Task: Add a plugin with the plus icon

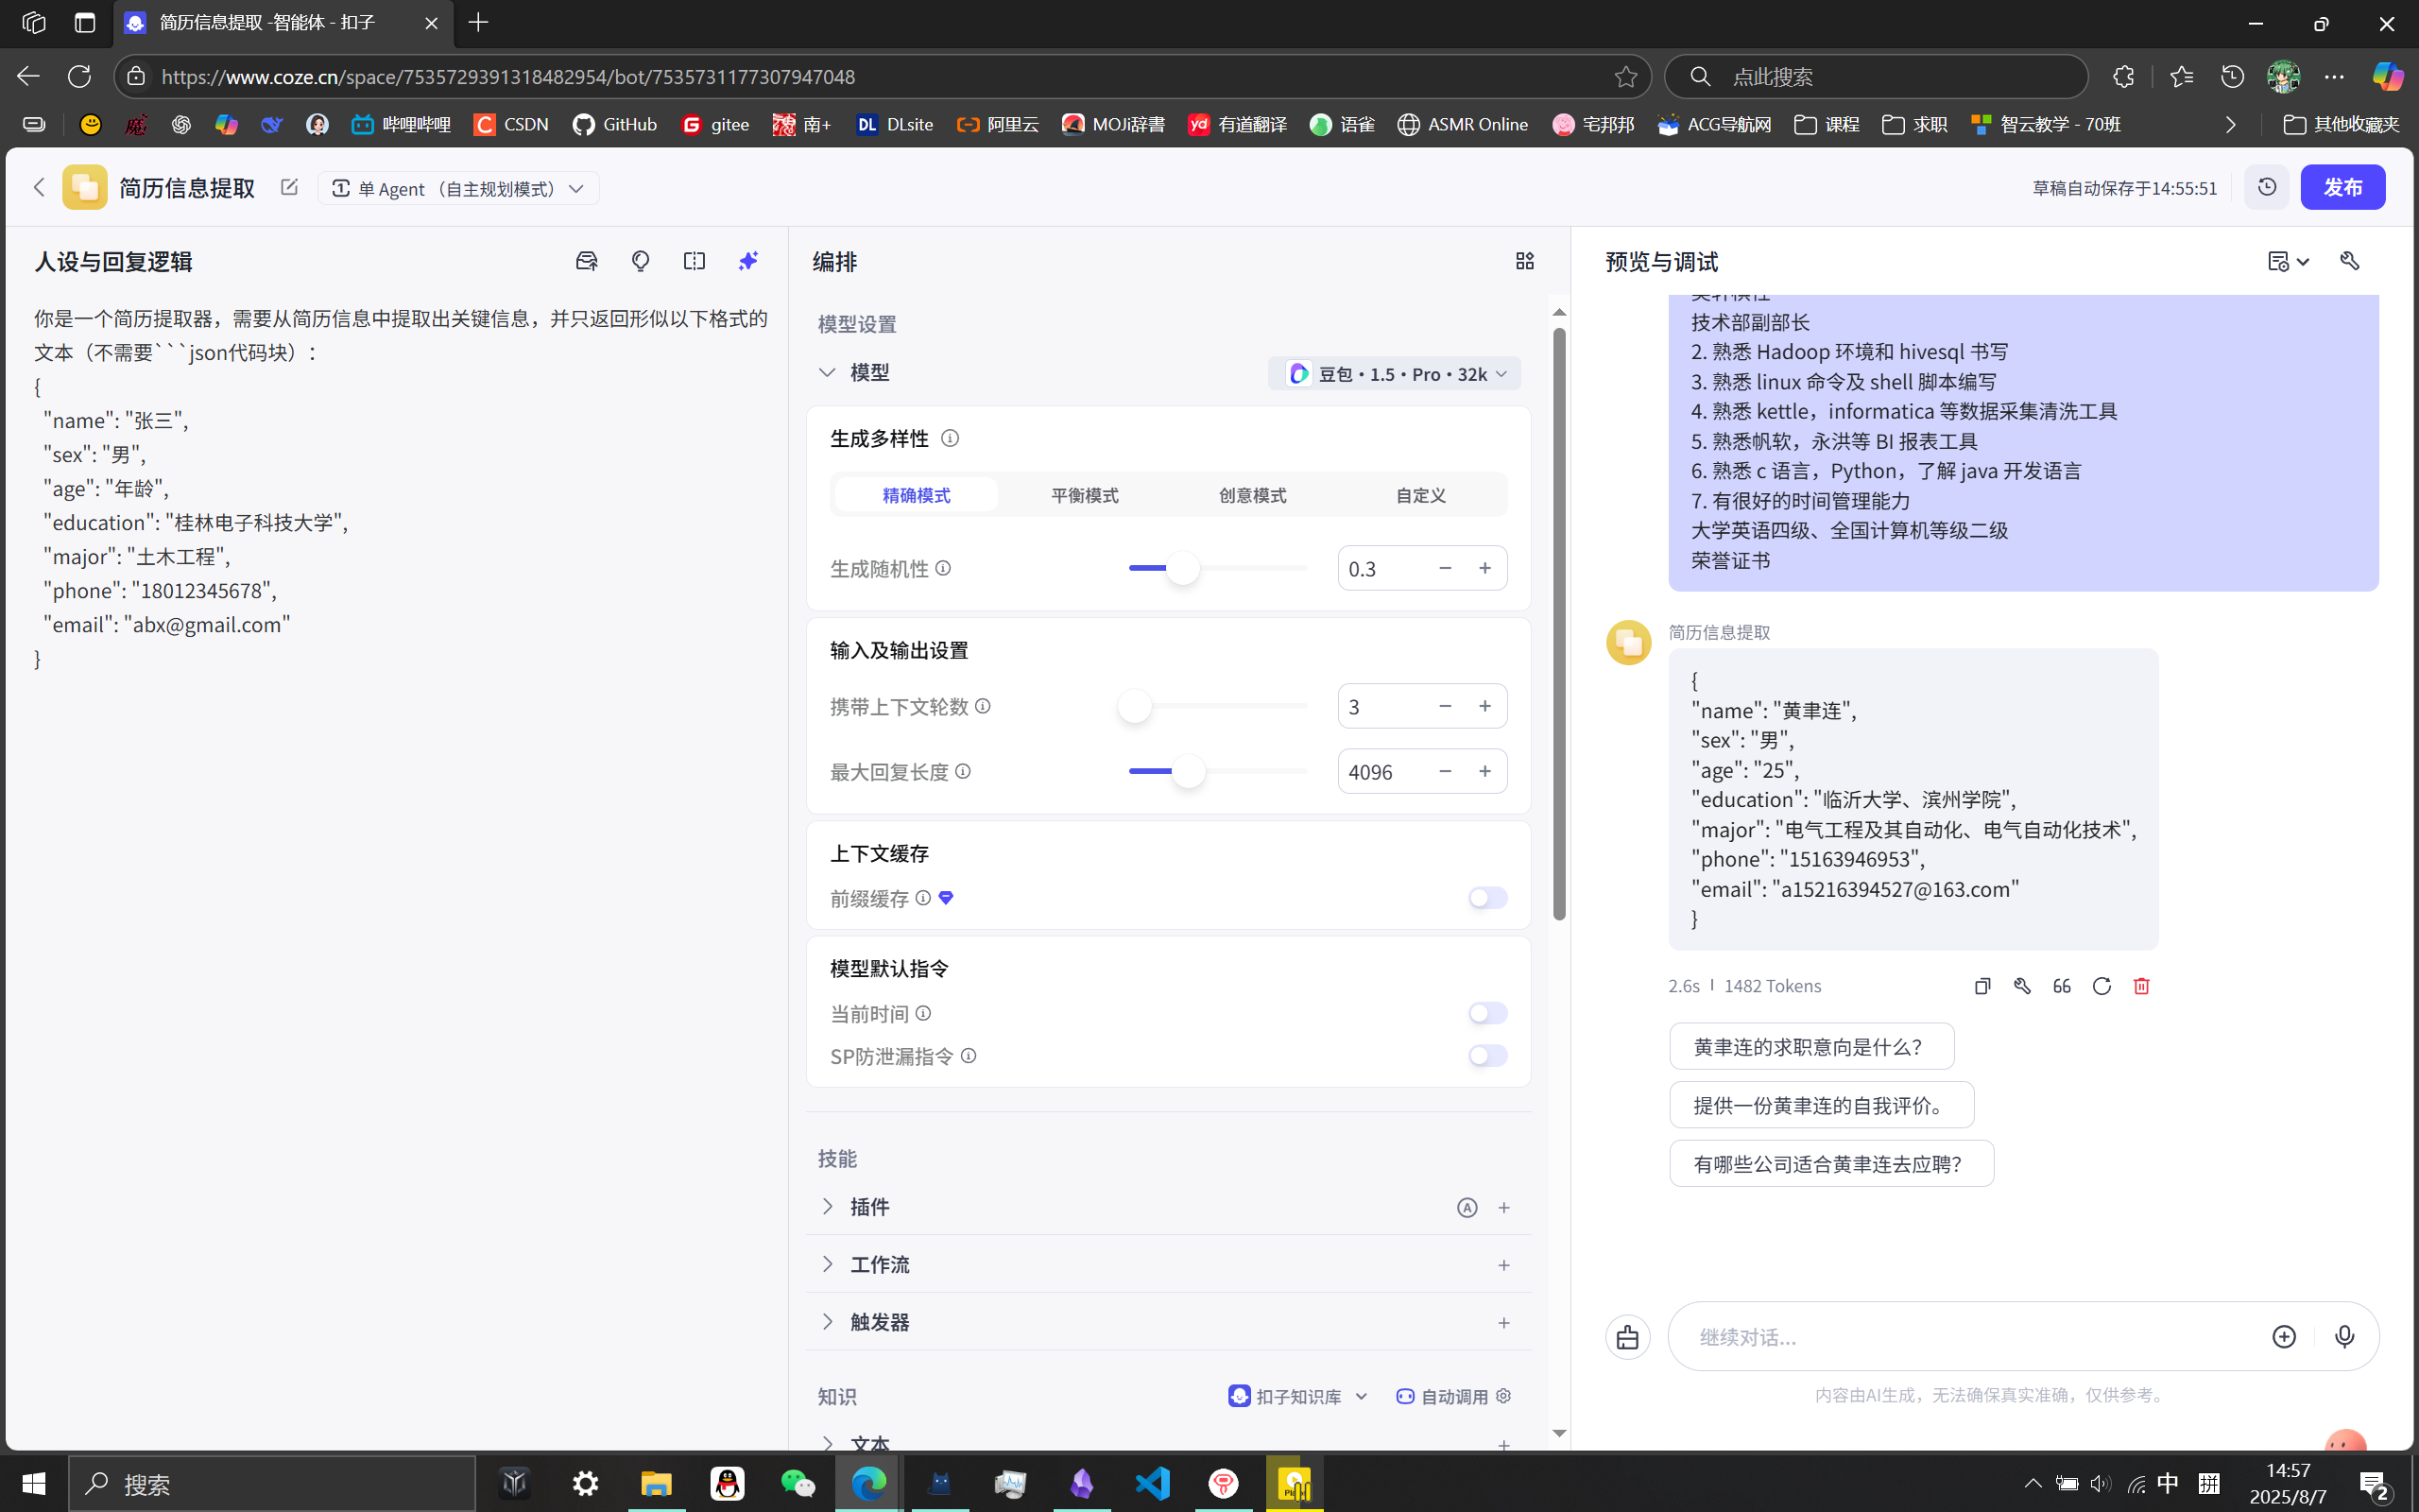Action: pyautogui.click(x=1503, y=1207)
